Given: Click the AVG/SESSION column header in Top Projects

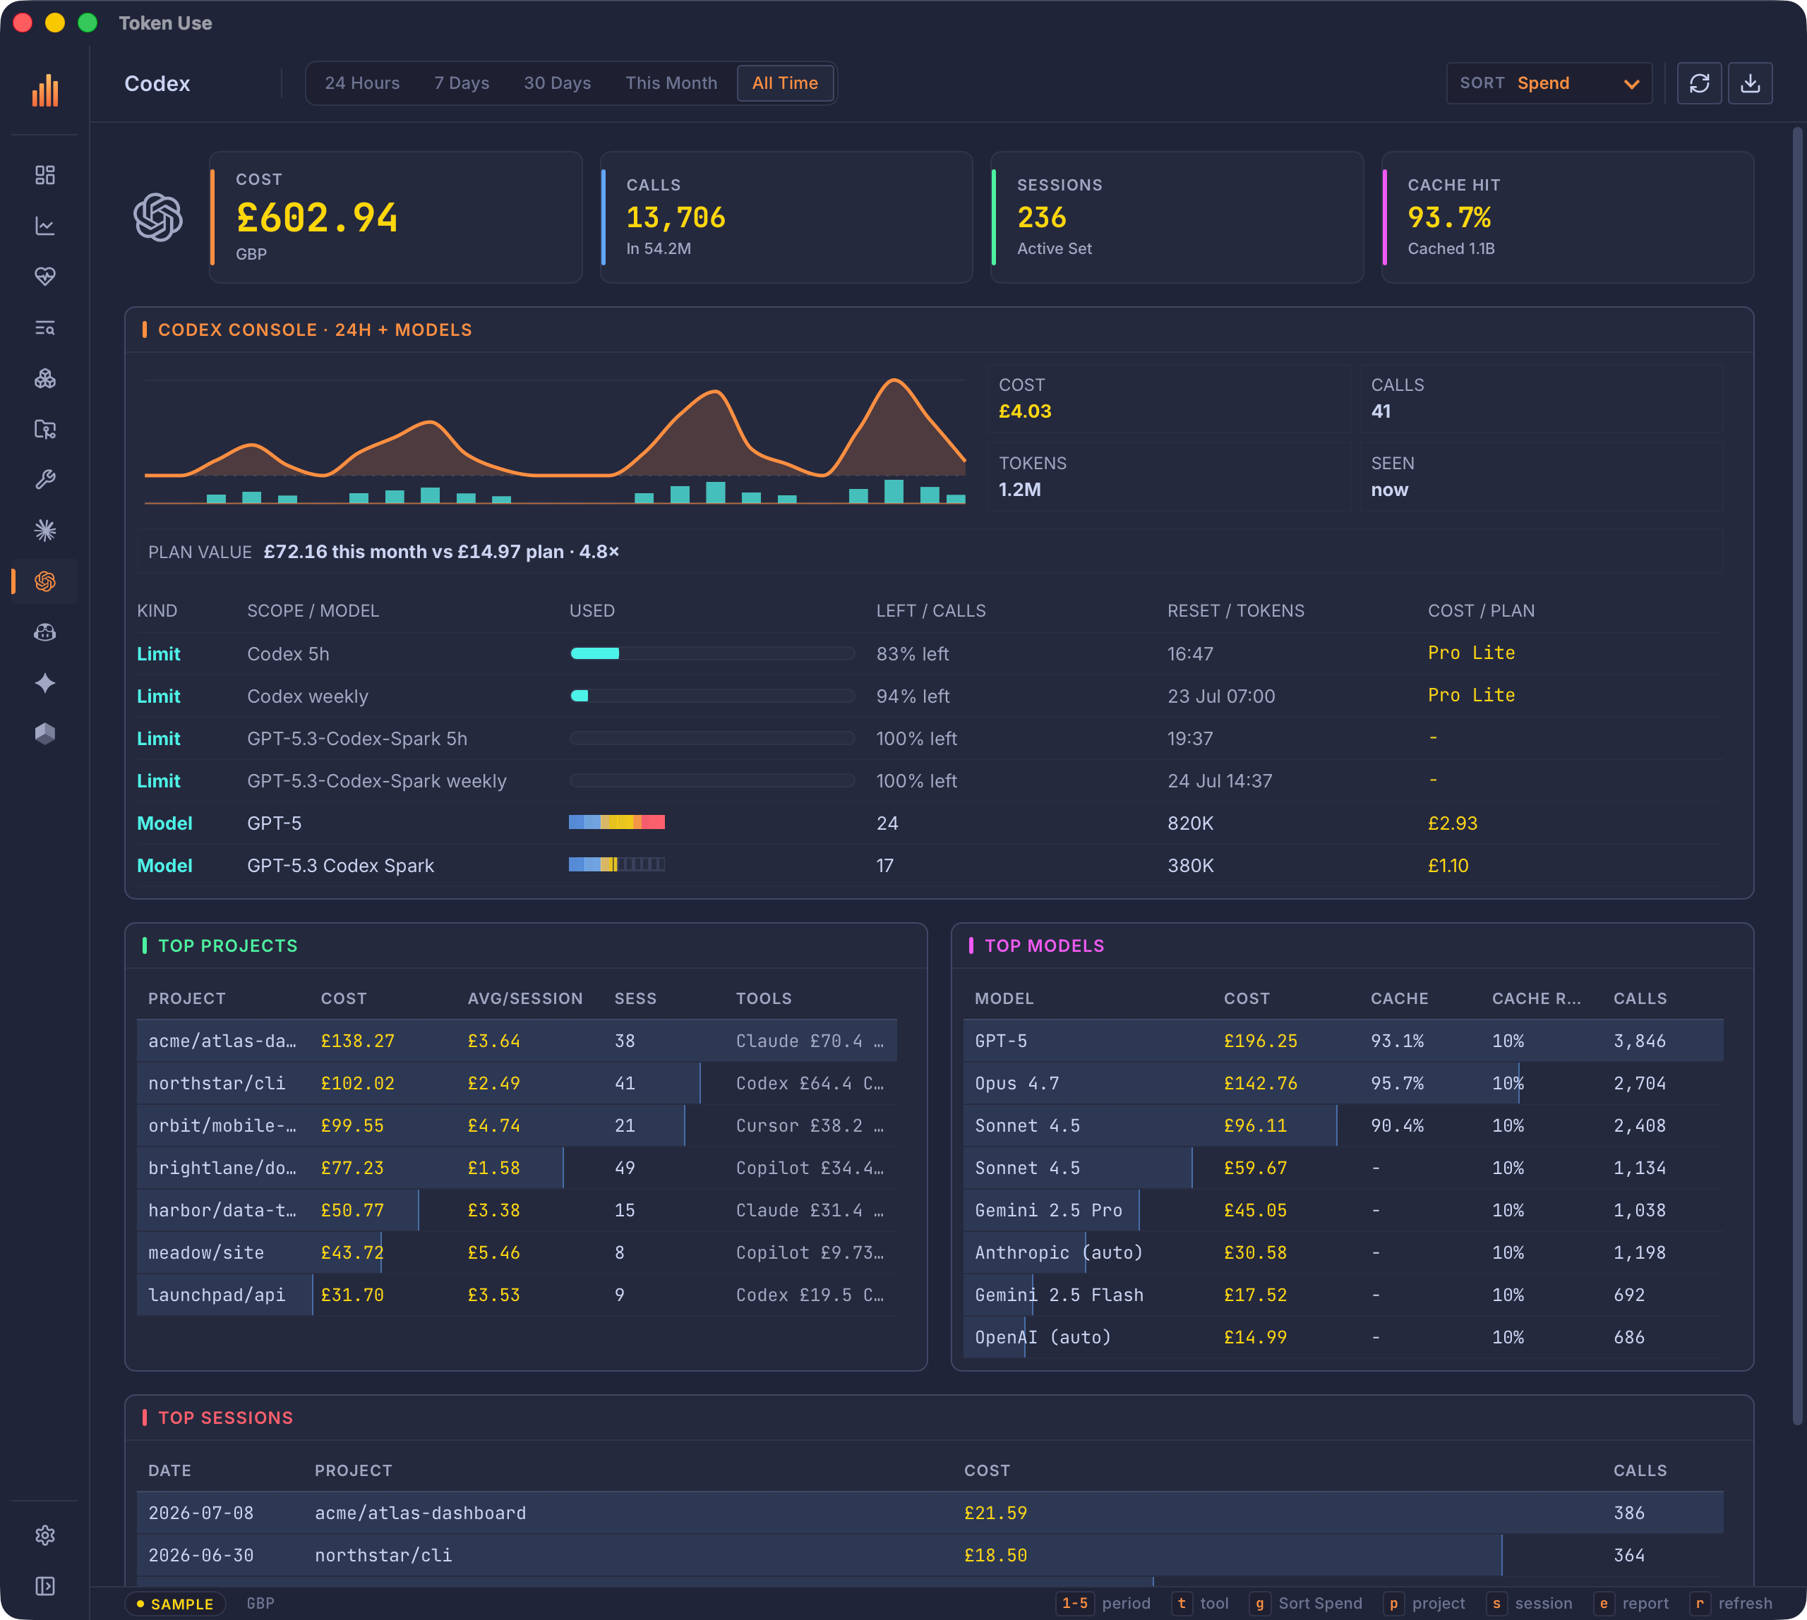Looking at the screenshot, I should pyautogui.click(x=524, y=998).
